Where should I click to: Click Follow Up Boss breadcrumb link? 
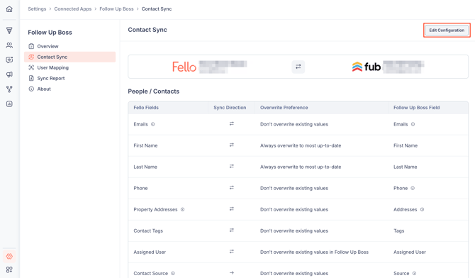(x=116, y=9)
